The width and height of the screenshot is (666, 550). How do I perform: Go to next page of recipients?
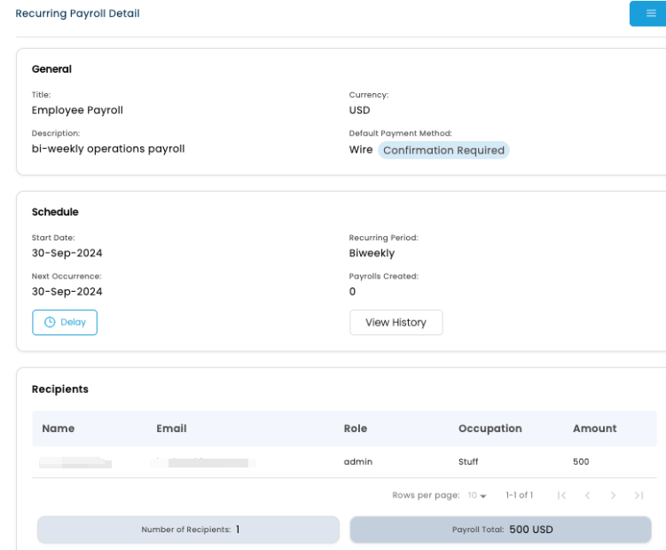[613, 495]
